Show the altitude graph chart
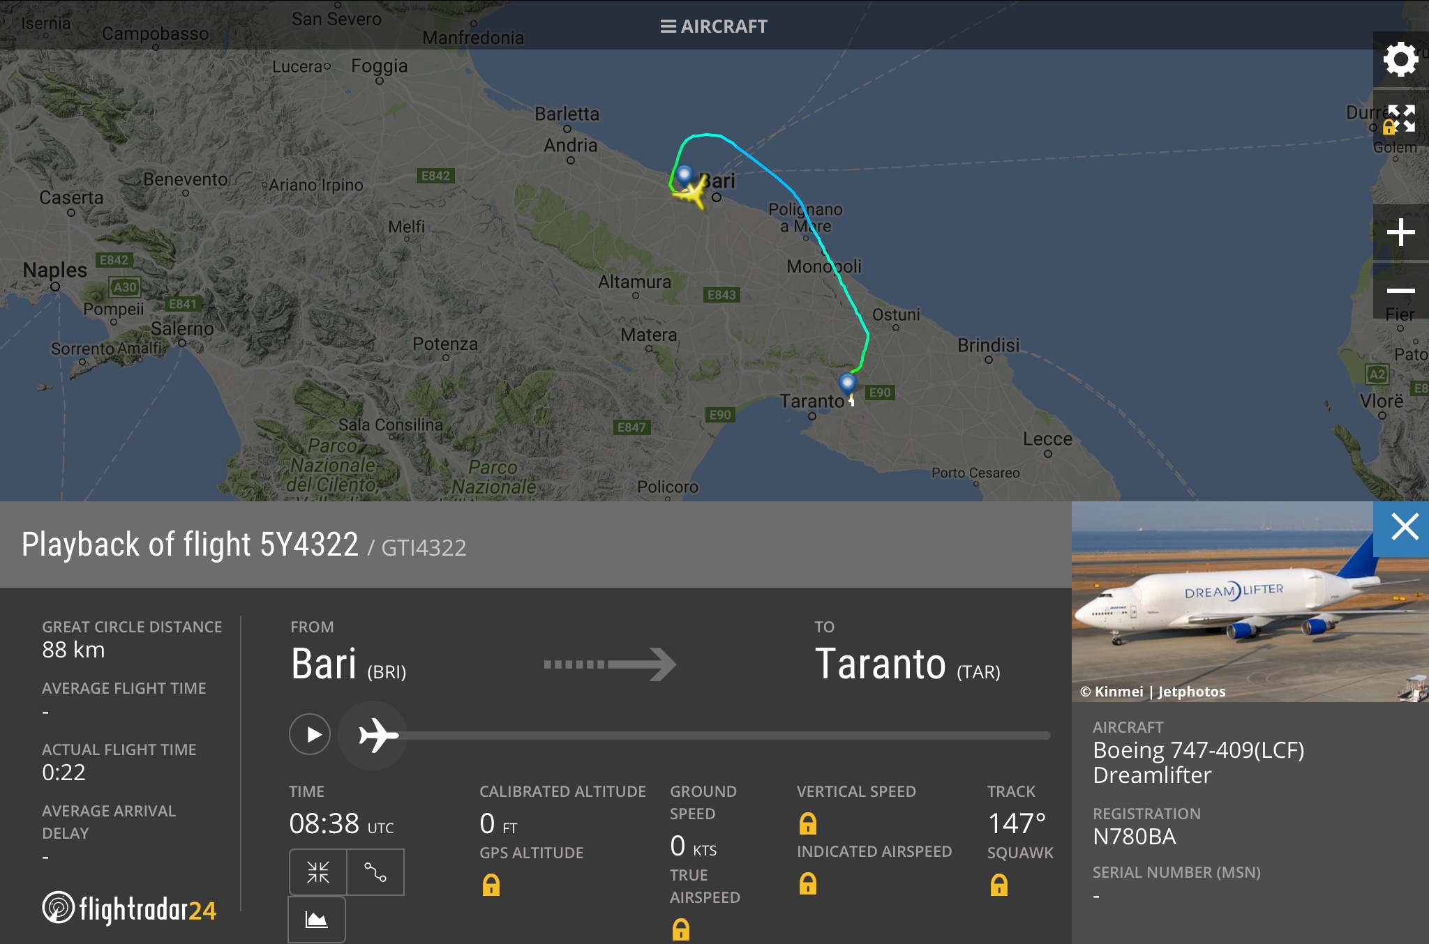This screenshot has height=944, width=1429. [x=317, y=920]
